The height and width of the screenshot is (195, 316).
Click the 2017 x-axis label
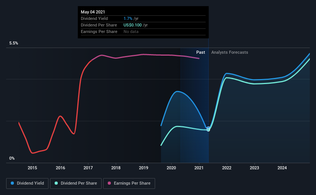pyautogui.click(x=88, y=168)
